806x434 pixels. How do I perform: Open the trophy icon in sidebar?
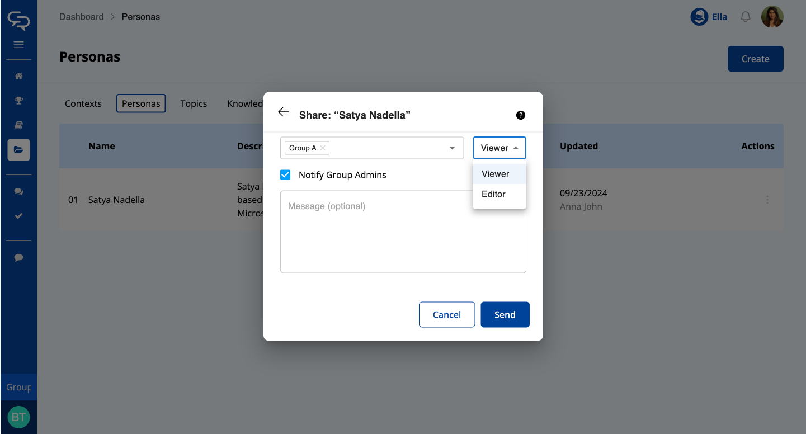click(x=18, y=101)
